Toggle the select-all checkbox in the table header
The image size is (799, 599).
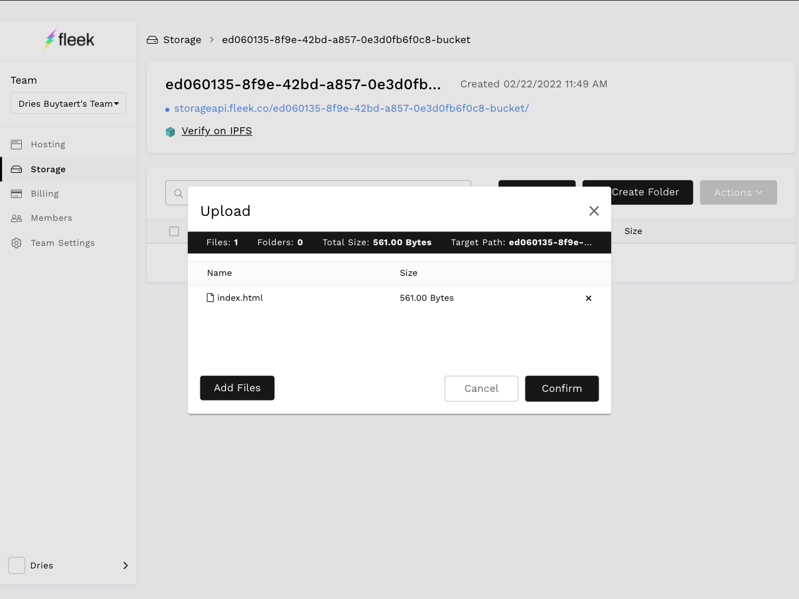[174, 231]
